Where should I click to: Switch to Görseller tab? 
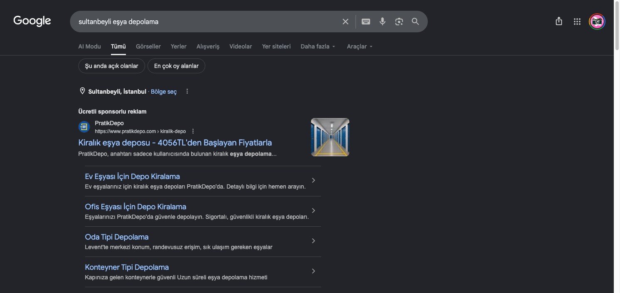148,46
